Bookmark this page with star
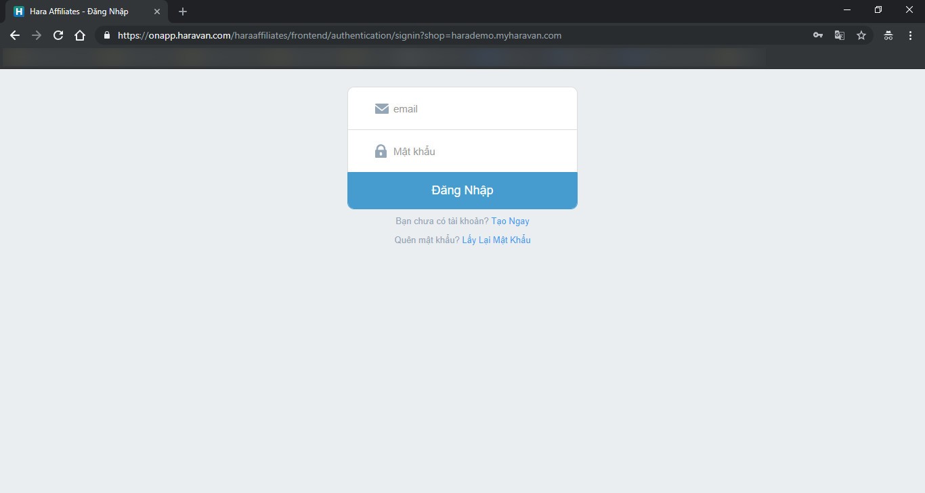 [861, 35]
